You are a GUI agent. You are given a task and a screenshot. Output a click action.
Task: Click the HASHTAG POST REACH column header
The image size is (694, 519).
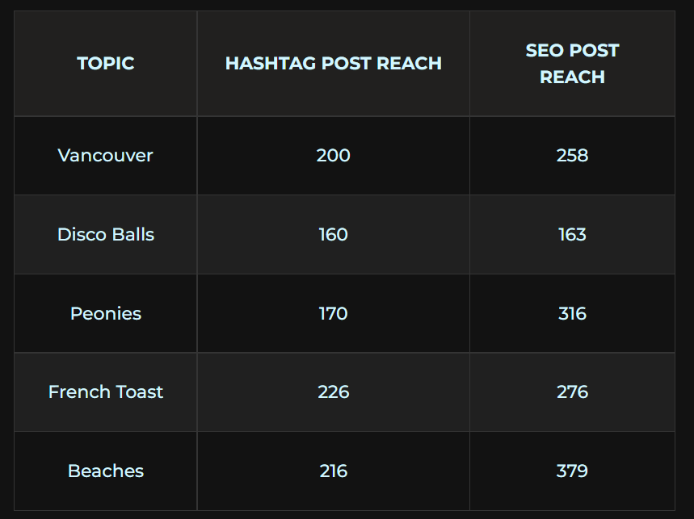point(334,64)
